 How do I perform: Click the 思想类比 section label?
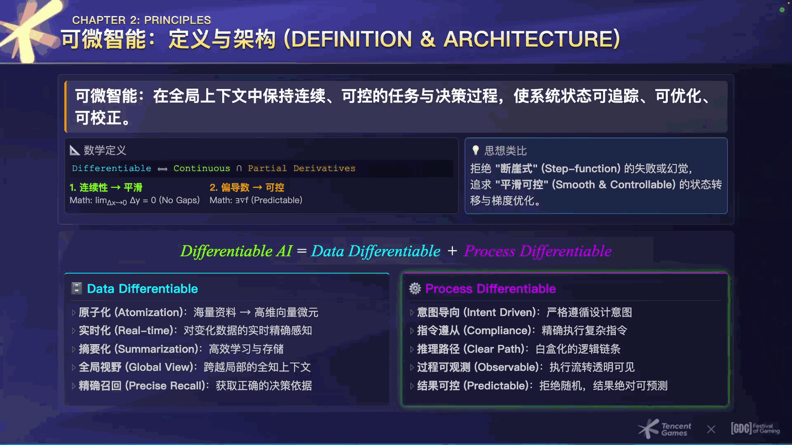(x=505, y=151)
